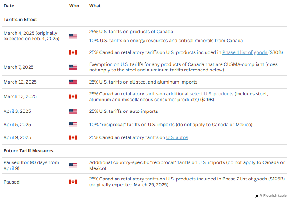Open the select U.S. products link
Screen dimensions: 291x200
pyautogui.click(x=211, y=94)
